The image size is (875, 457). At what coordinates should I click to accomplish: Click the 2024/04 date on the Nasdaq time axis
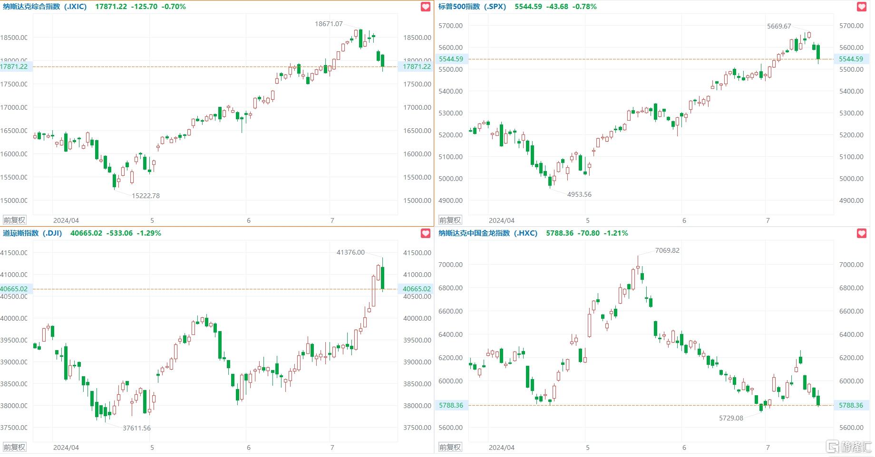coord(66,220)
